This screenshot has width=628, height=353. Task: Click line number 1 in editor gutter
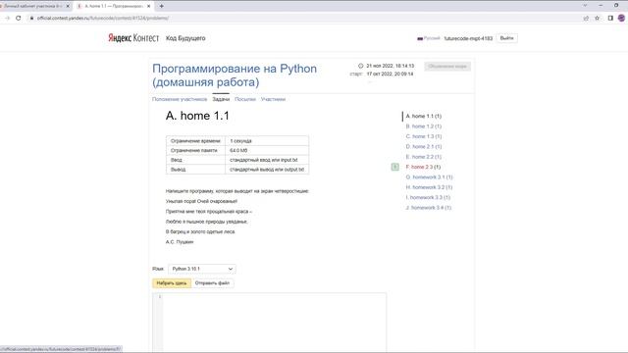[x=159, y=296]
